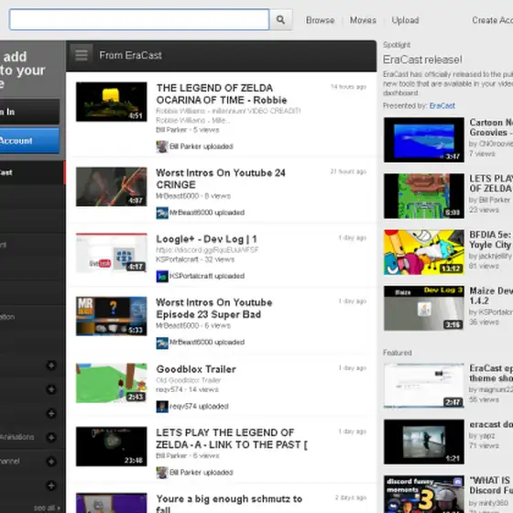Image resolution: width=513 pixels, height=513 pixels.
Task: Click 'reqv574 uploaded' text
Action: pyautogui.click(x=199, y=407)
